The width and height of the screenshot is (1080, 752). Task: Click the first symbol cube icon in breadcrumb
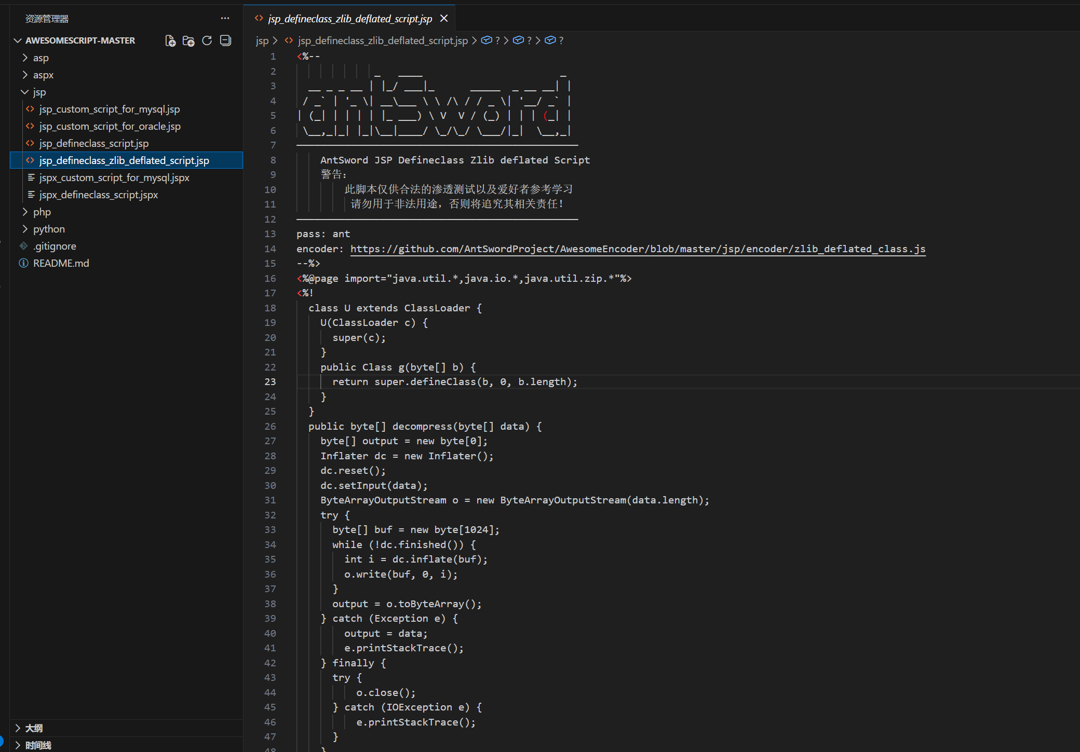coord(487,40)
